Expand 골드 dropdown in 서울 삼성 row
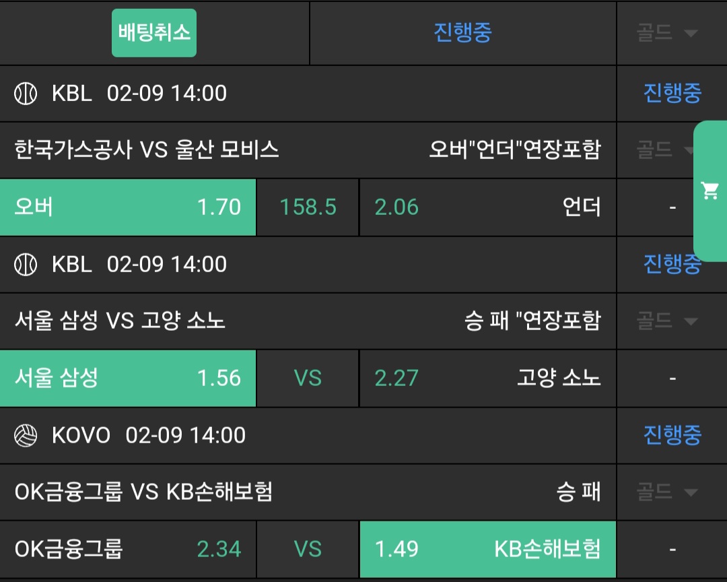Viewport: 727px width, 582px height. [666, 321]
